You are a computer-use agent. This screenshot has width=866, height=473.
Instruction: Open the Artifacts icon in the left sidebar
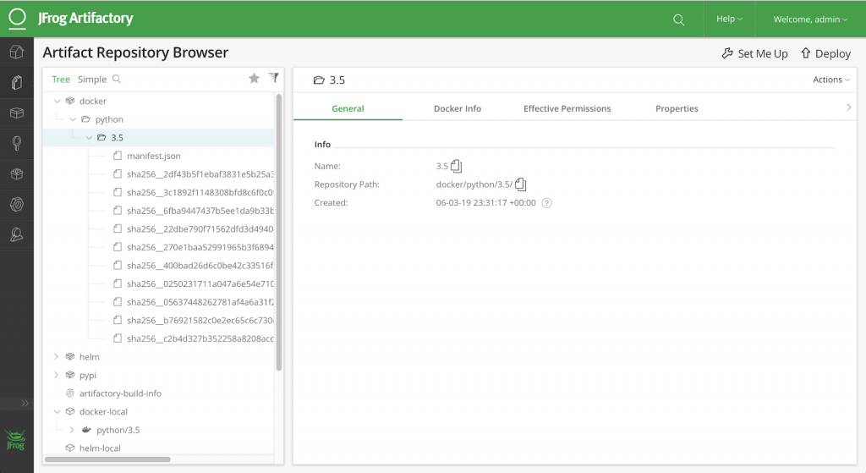coord(16,83)
